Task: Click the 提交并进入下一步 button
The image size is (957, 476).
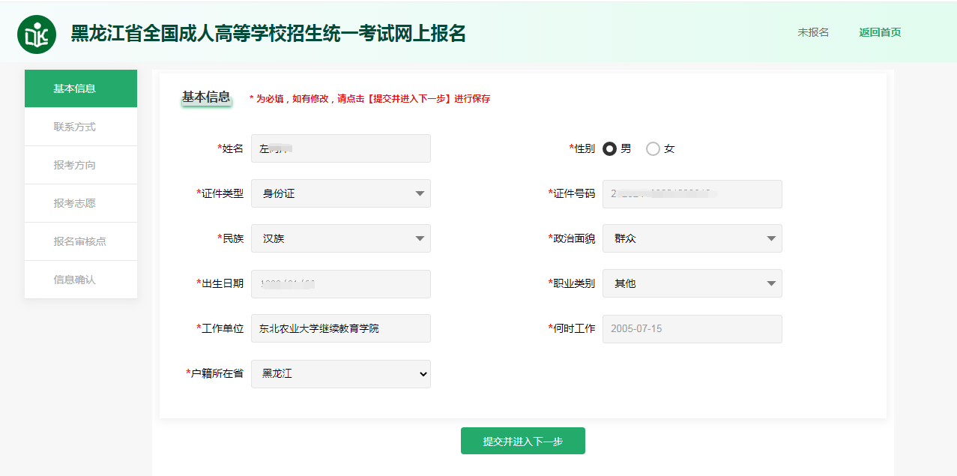Action: coord(522,441)
